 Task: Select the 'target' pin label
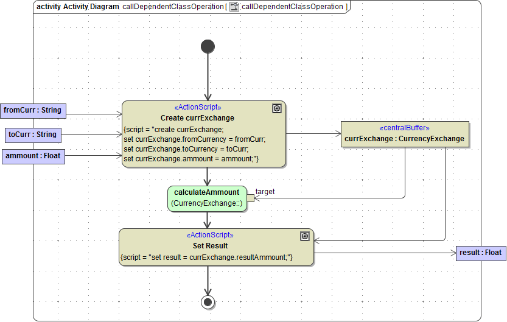pos(265,192)
